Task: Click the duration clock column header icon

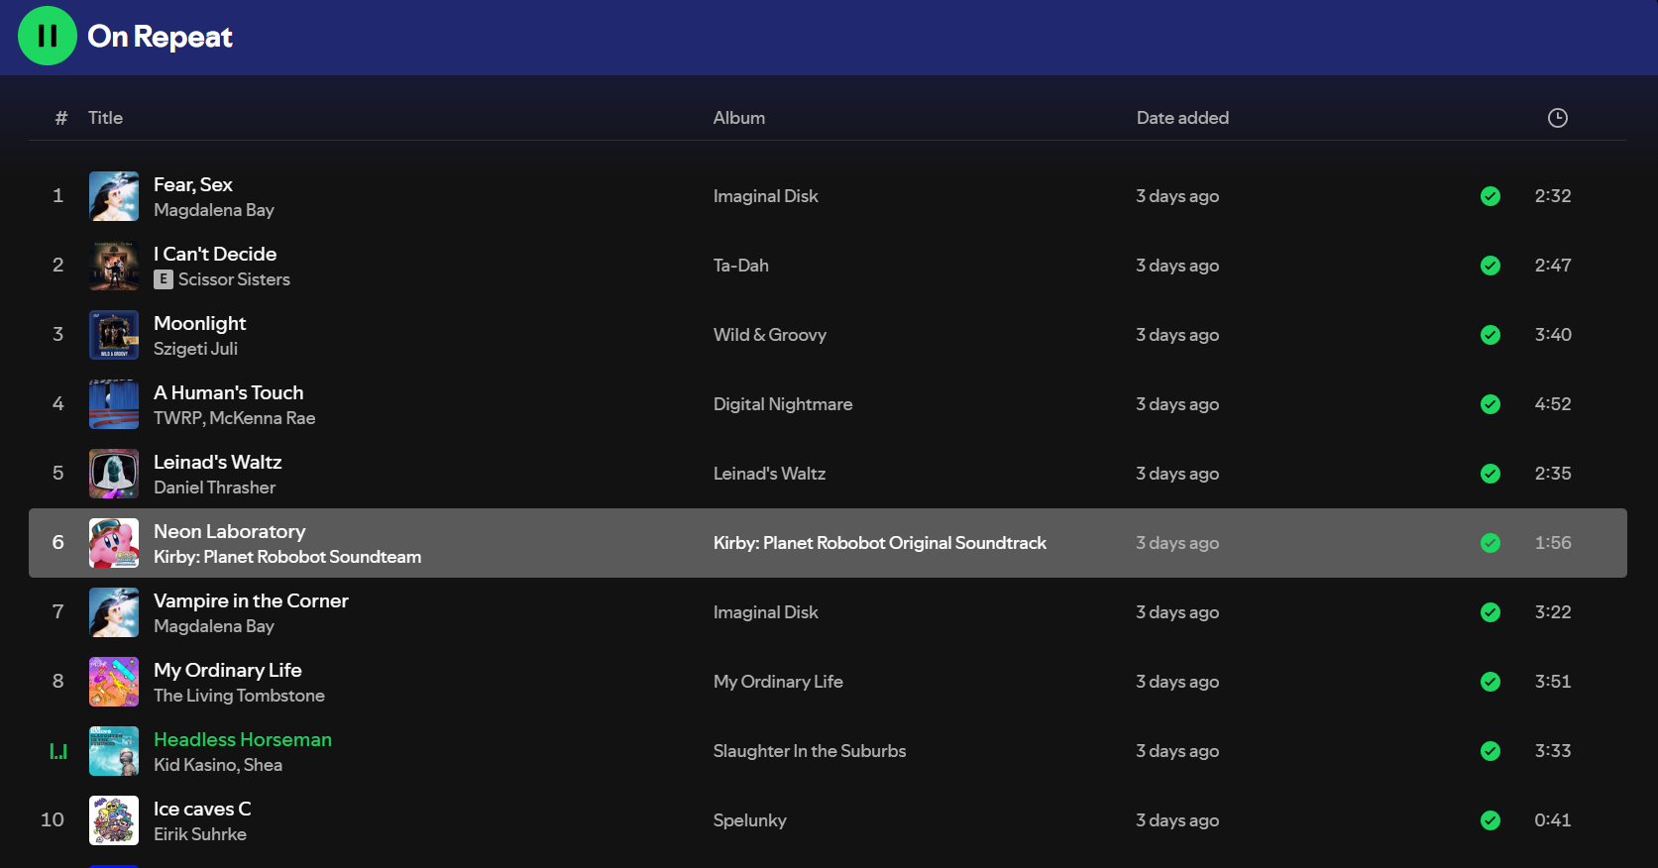Action: point(1558,118)
